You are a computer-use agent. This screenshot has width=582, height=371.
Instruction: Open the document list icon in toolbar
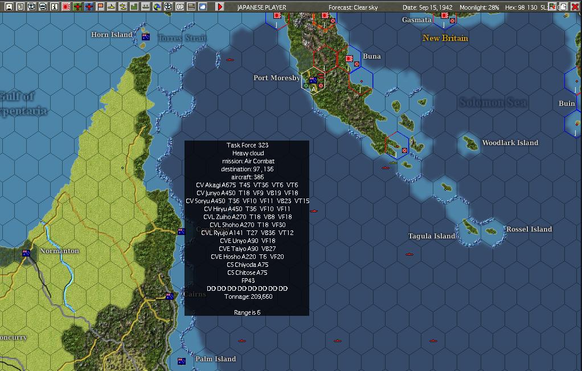coord(21,6)
